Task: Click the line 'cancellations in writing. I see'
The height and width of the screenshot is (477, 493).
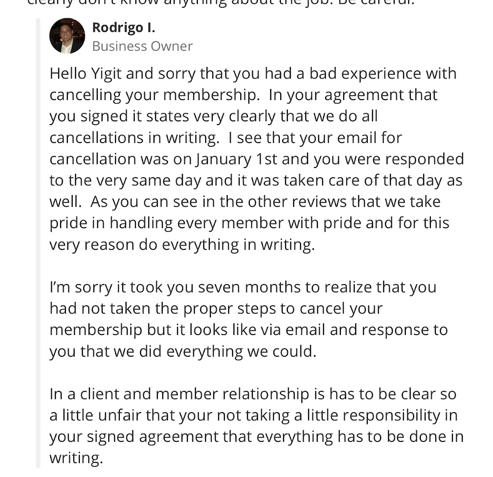Action: pos(225,138)
